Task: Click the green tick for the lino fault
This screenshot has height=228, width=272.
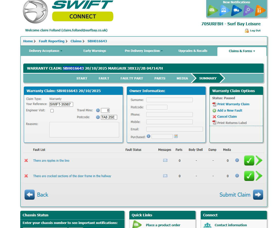Action: point(249,160)
